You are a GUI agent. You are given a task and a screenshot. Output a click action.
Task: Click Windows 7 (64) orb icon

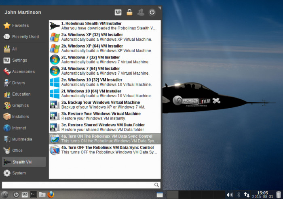coord(55,71)
